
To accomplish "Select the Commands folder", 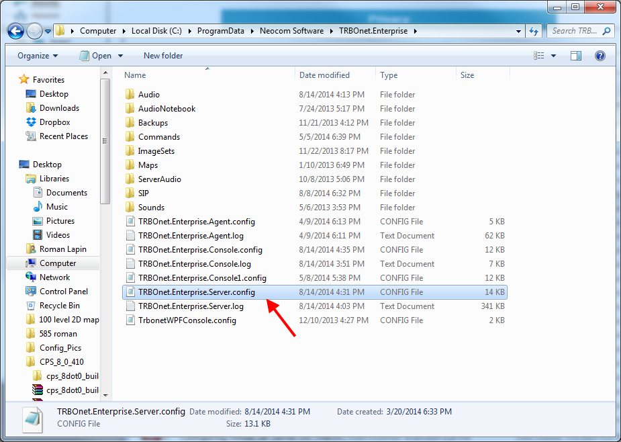I will (x=159, y=137).
